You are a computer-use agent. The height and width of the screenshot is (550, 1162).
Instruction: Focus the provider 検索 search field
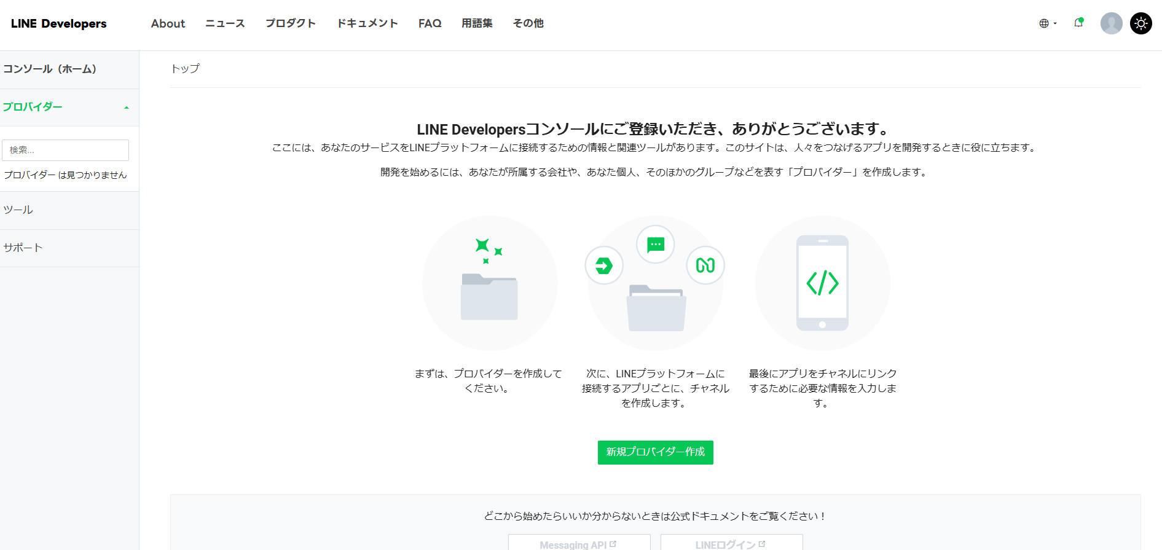[x=65, y=150]
